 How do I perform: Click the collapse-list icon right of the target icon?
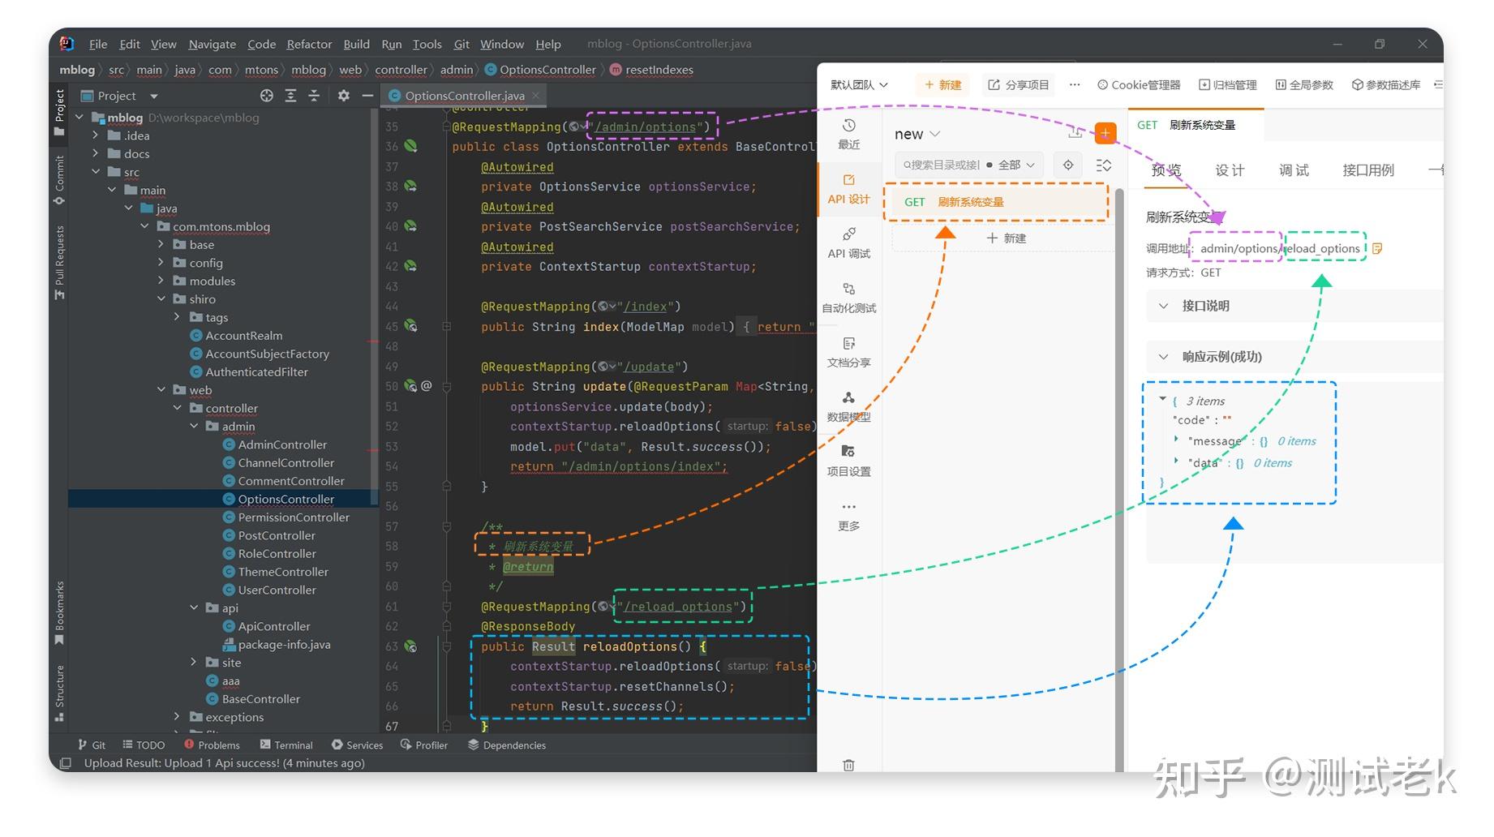click(x=1103, y=165)
